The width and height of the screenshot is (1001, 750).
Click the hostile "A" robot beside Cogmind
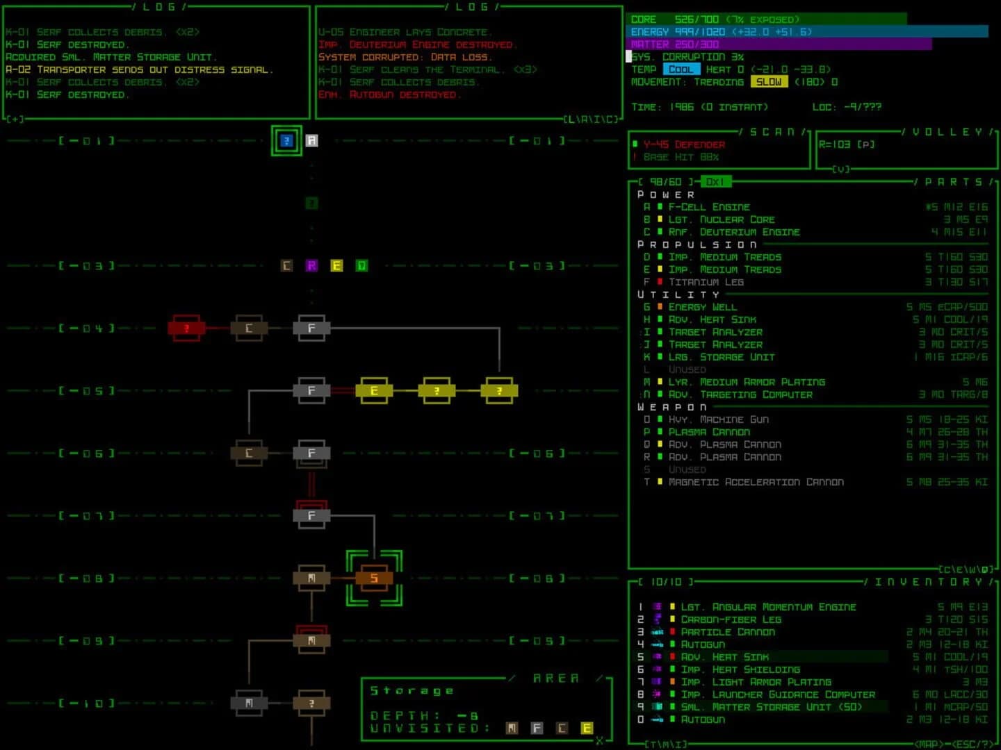tap(311, 140)
